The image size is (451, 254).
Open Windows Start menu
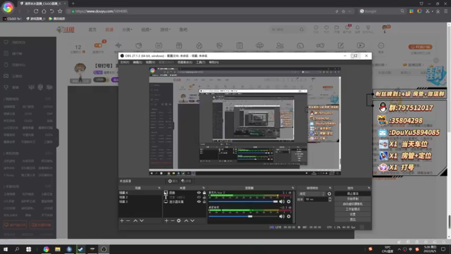point(6,249)
